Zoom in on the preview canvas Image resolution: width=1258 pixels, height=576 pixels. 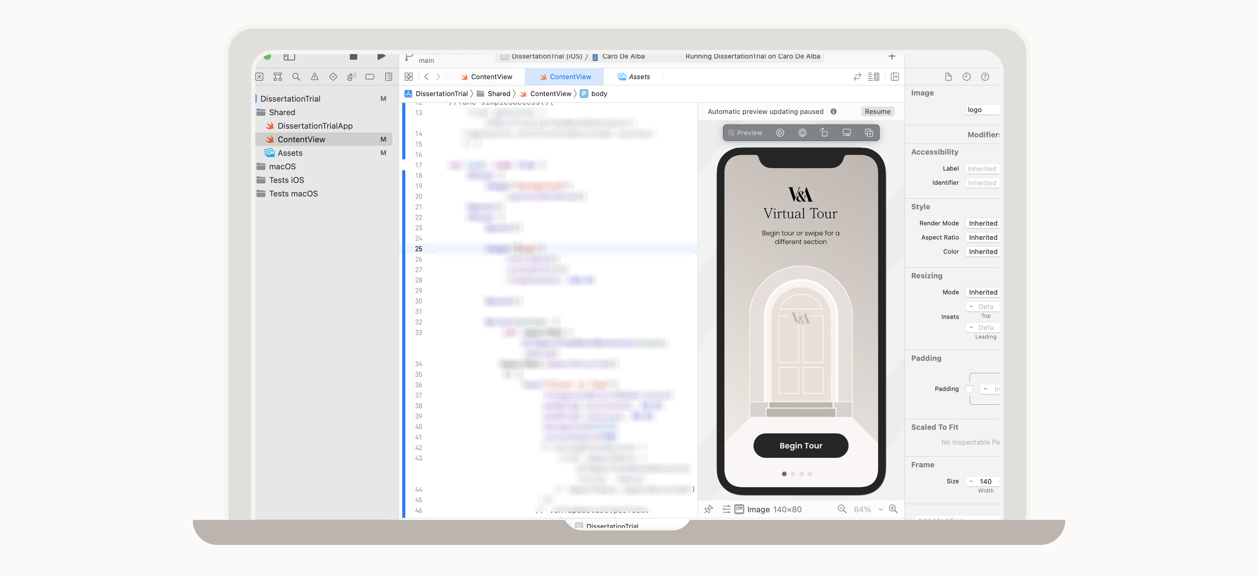point(893,509)
